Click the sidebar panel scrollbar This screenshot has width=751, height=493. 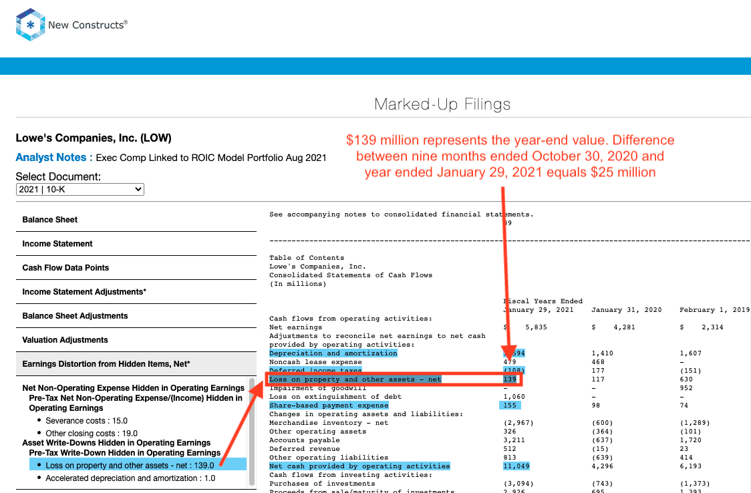(252, 432)
